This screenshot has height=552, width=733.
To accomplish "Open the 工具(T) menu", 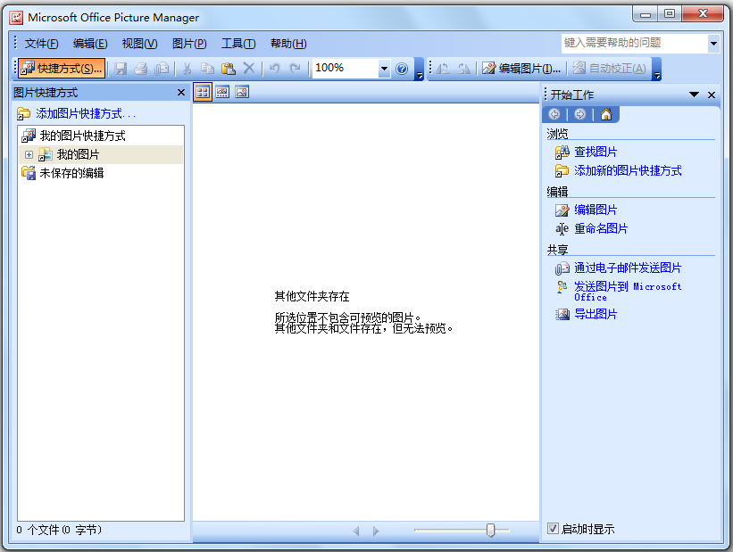I will coord(238,44).
